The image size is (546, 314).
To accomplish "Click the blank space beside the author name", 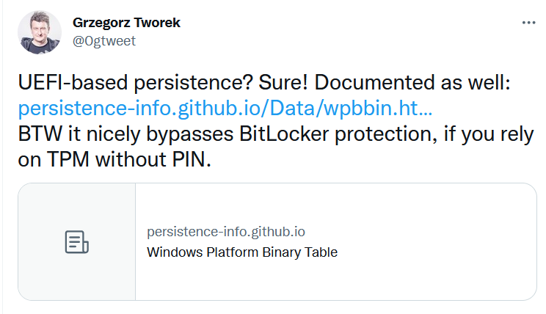I will (x=330, y=23).
